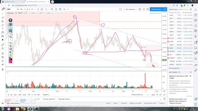The height and width of the screenshot is (111, 198).
Task: Open the 'Новый' dropdown in Pine editor
Action: click(116, 103)
